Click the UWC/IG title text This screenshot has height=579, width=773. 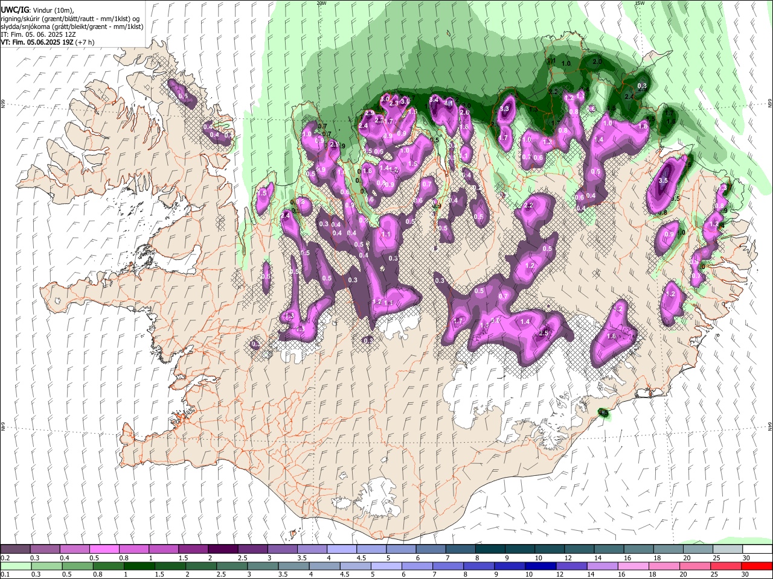point(14,10)
